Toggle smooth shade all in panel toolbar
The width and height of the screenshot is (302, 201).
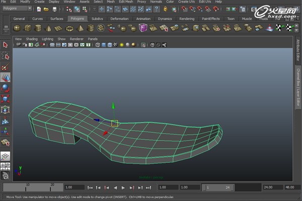(103, 45)
